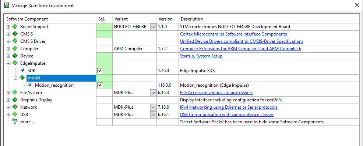
Task: Click the Motion_recognition blue component icon
Action: [30, 85]
